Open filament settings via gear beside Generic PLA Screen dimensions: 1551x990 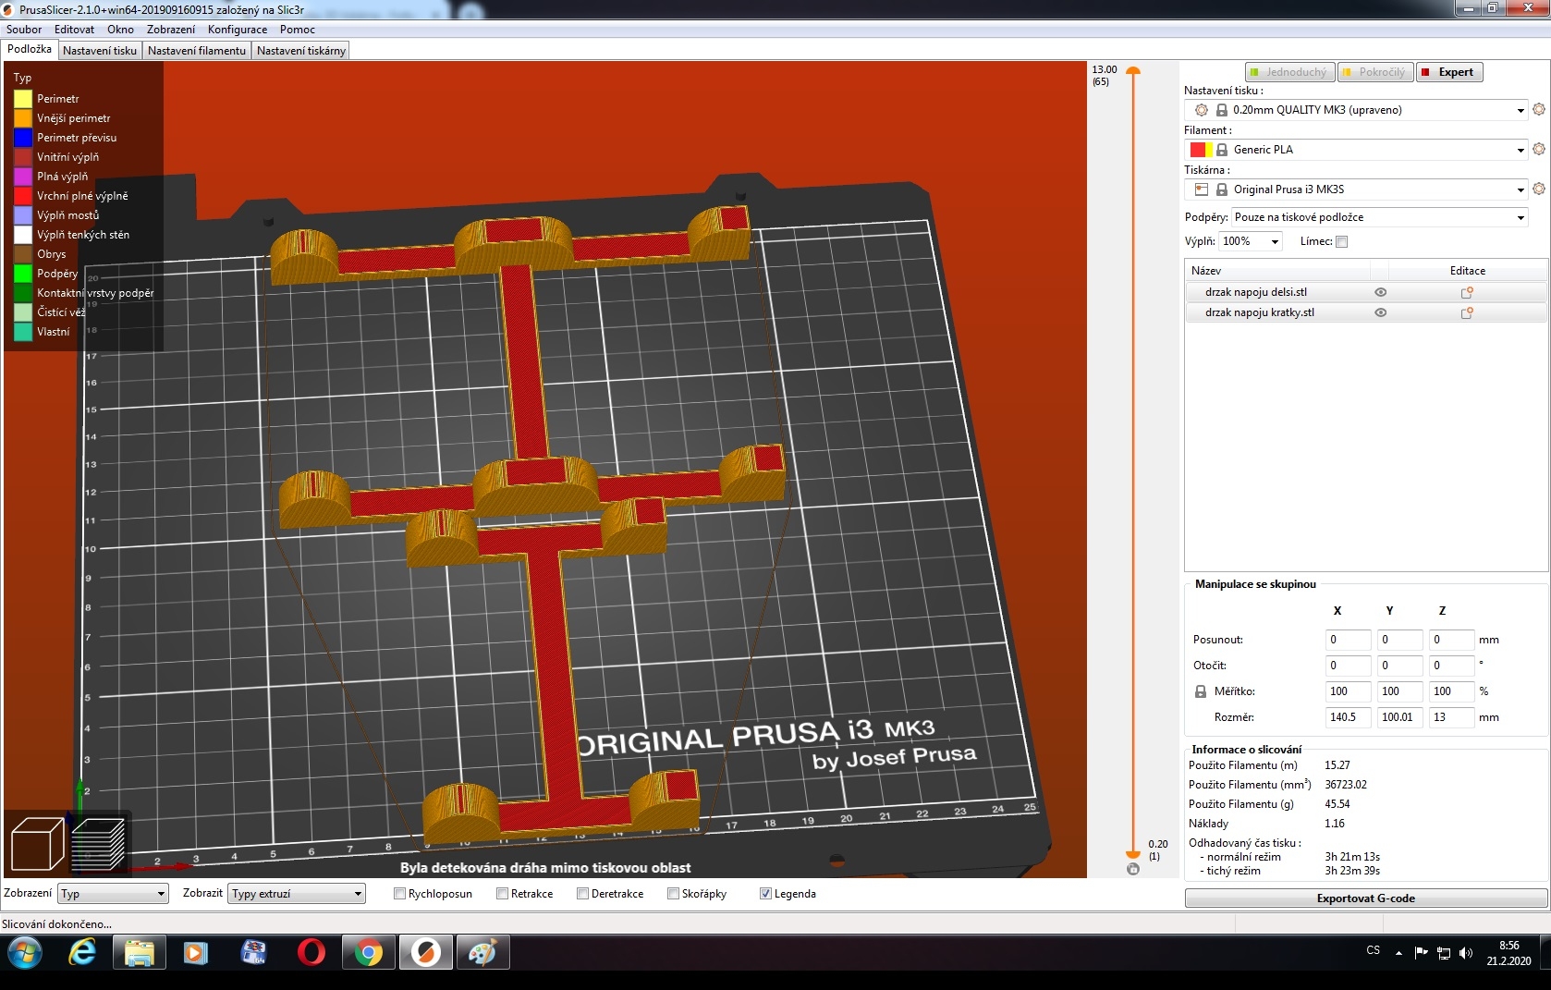[x=1539, y=149]
